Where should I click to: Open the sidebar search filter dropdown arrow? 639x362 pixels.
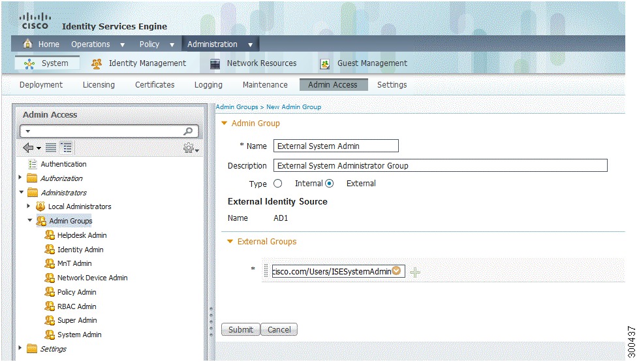point(27,131)
